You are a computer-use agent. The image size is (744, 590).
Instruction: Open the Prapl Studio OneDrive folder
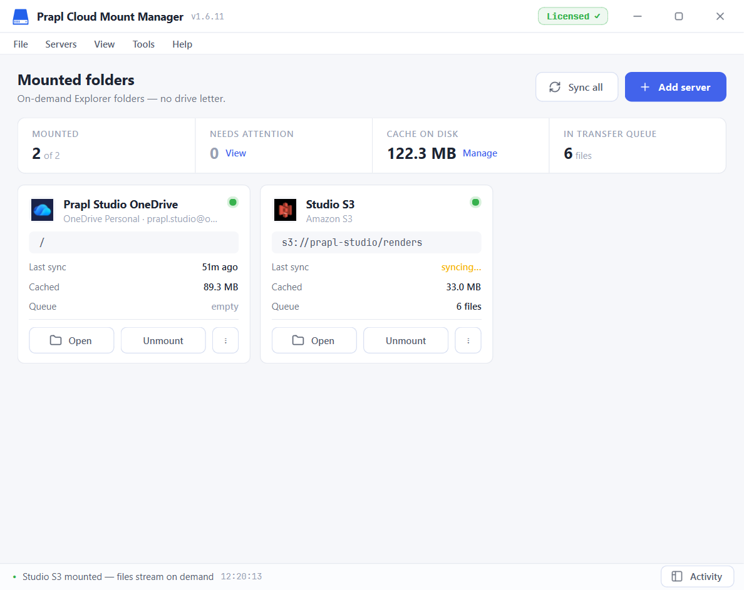coord(71,340)
